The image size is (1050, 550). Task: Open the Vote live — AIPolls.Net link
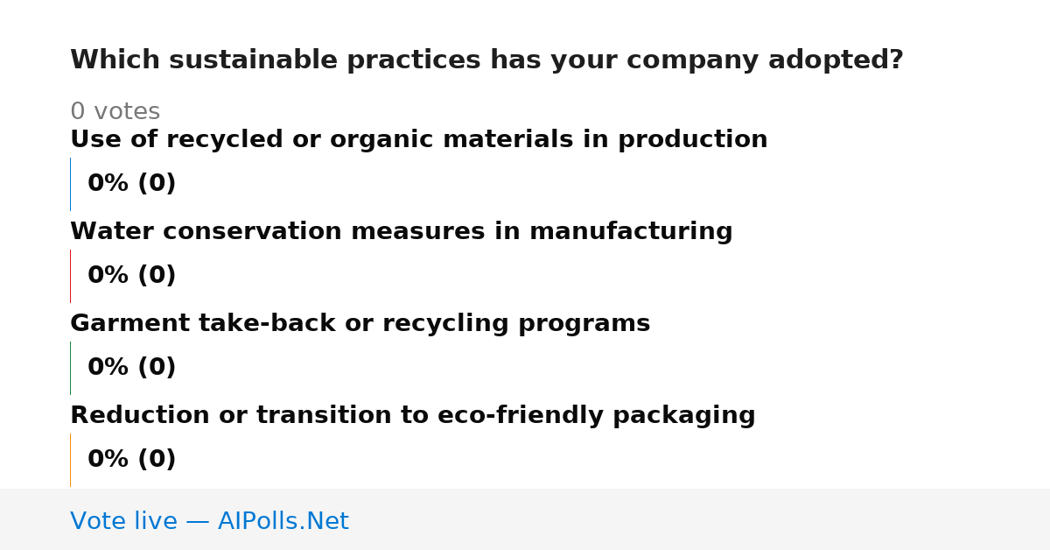(209, 522)
